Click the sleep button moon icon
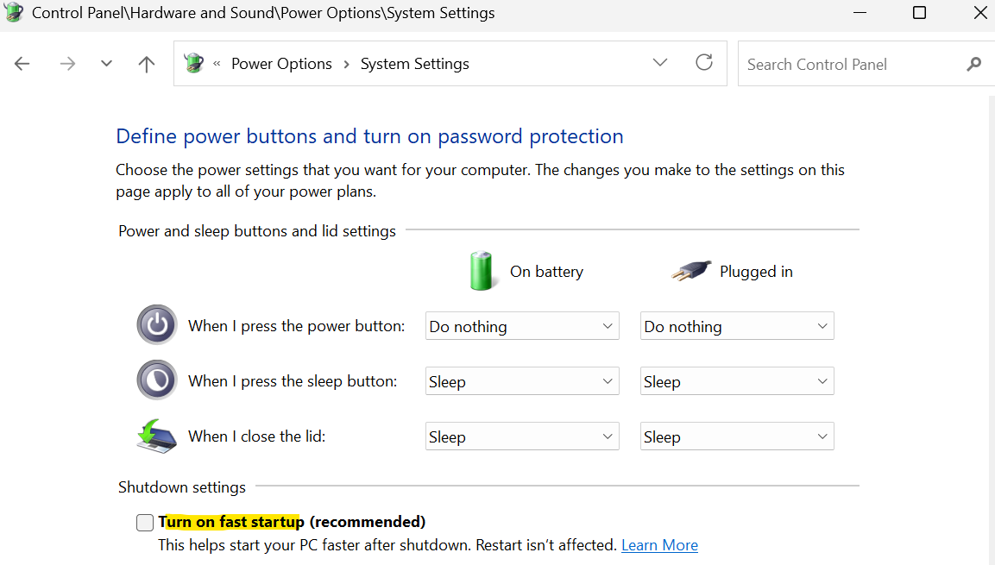Image resolution: width=995 pixels, height=565 pixels. coord(157,380)
